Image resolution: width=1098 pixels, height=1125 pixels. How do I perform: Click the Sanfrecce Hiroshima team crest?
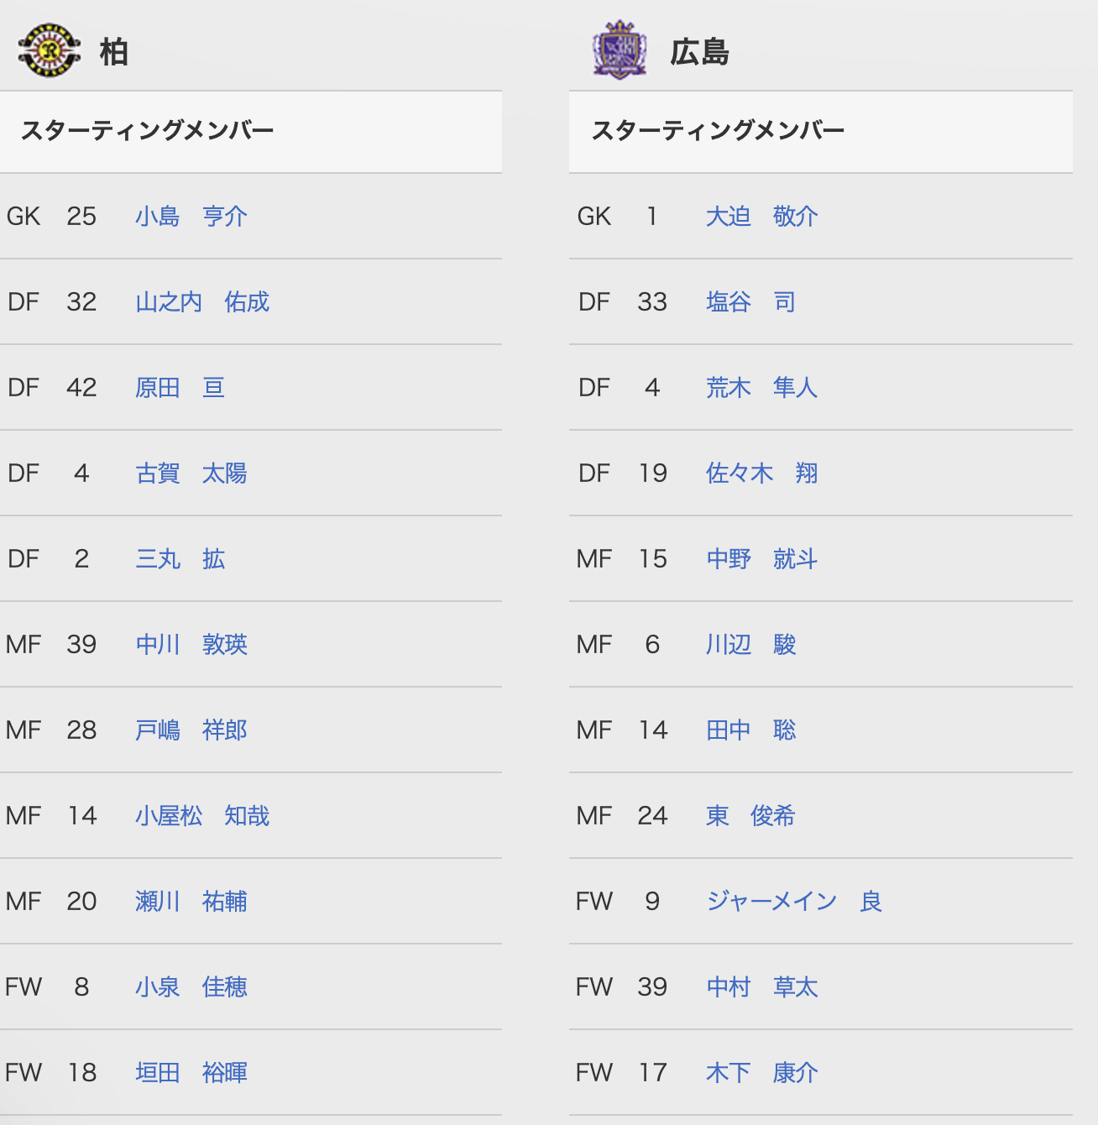tap(620, 50)
